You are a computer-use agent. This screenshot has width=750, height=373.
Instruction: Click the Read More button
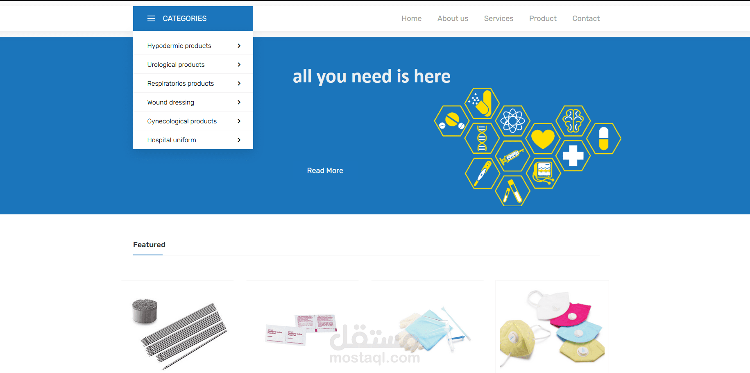coord(325,170)
